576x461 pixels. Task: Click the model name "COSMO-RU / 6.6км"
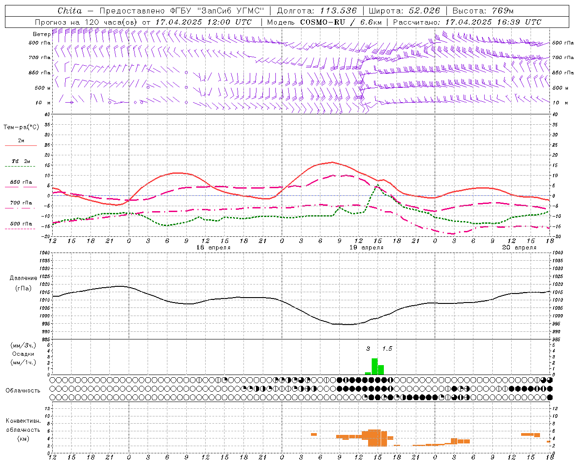(341, 22)
